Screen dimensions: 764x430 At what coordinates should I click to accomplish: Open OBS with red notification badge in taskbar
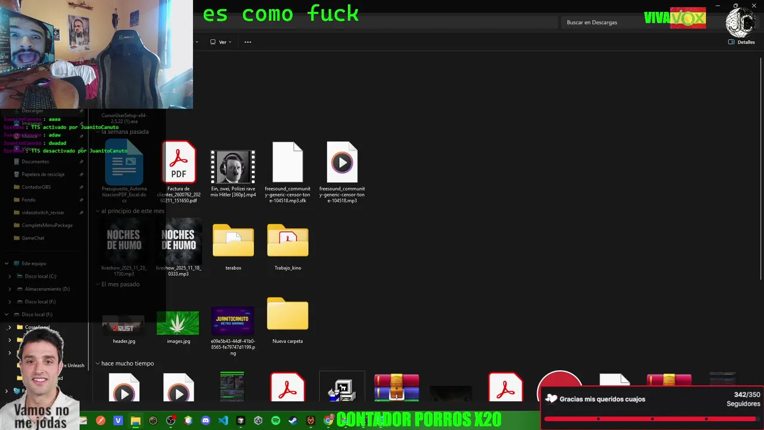tap(171, 421)
